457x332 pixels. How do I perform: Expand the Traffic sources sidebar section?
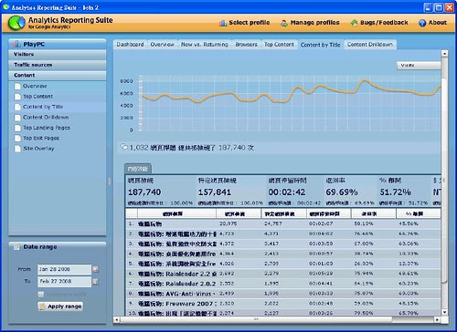pos(58,65)
